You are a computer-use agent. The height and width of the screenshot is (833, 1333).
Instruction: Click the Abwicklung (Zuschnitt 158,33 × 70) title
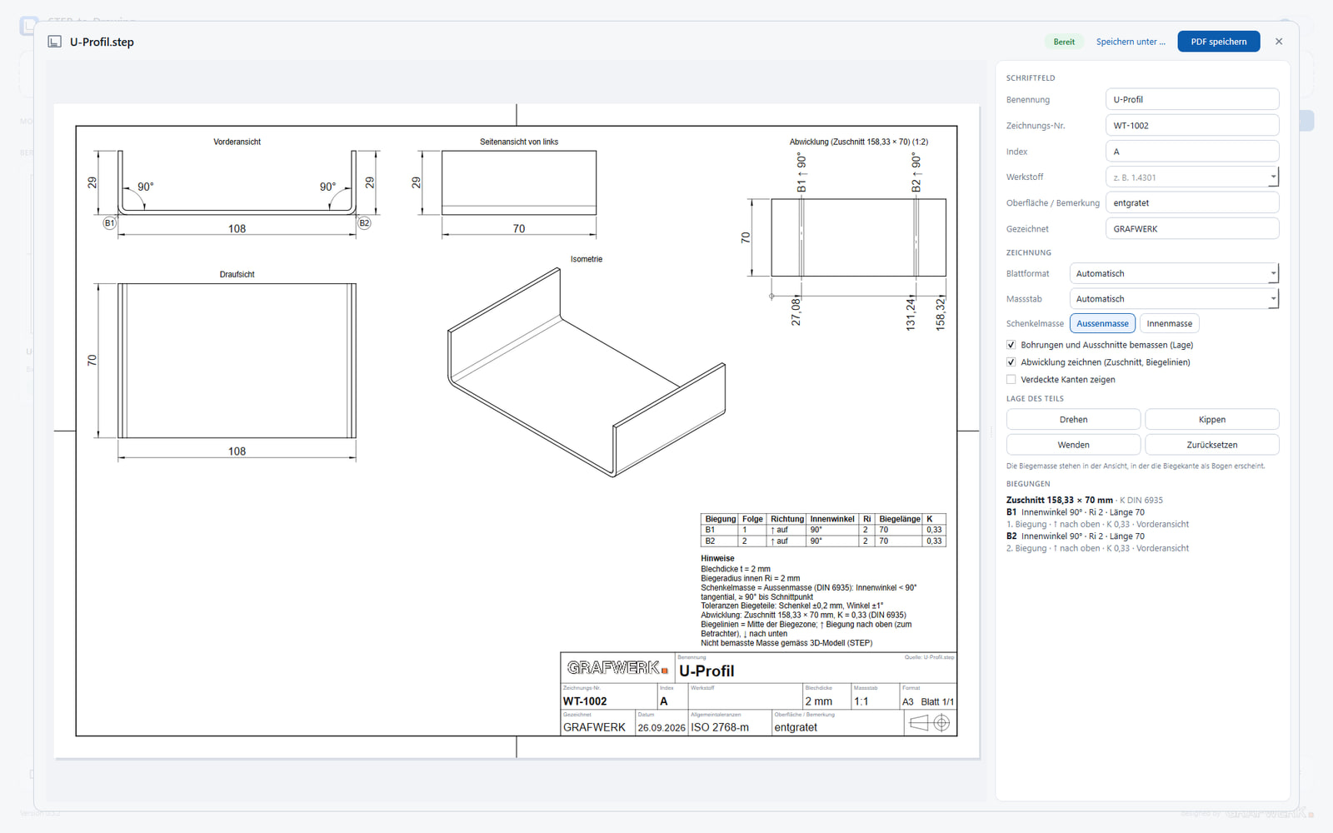(x=859, y=142)
